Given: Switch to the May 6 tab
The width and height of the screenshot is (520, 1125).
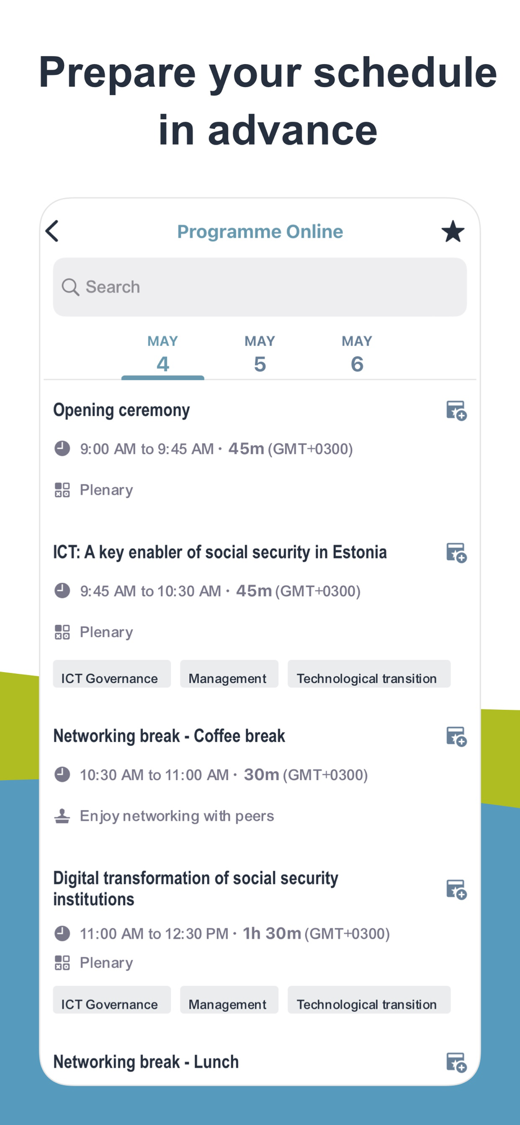Looking at the screenshot, I should click(x=357, y=354).
